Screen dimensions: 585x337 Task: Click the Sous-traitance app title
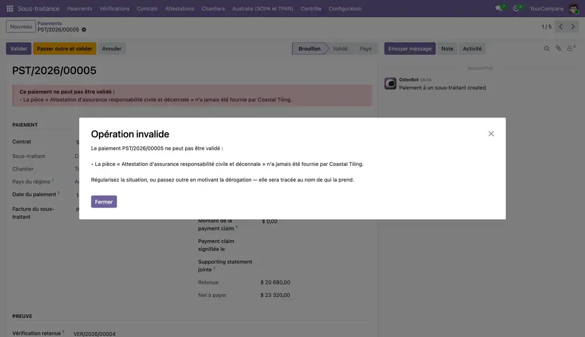38,9
